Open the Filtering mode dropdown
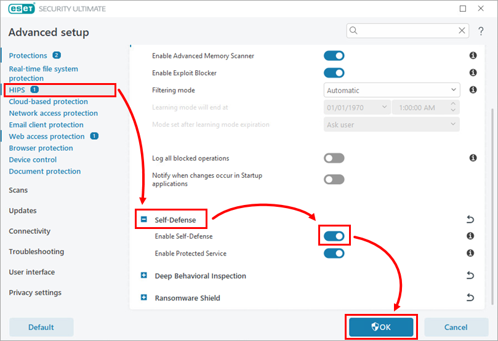 [392, 90]
